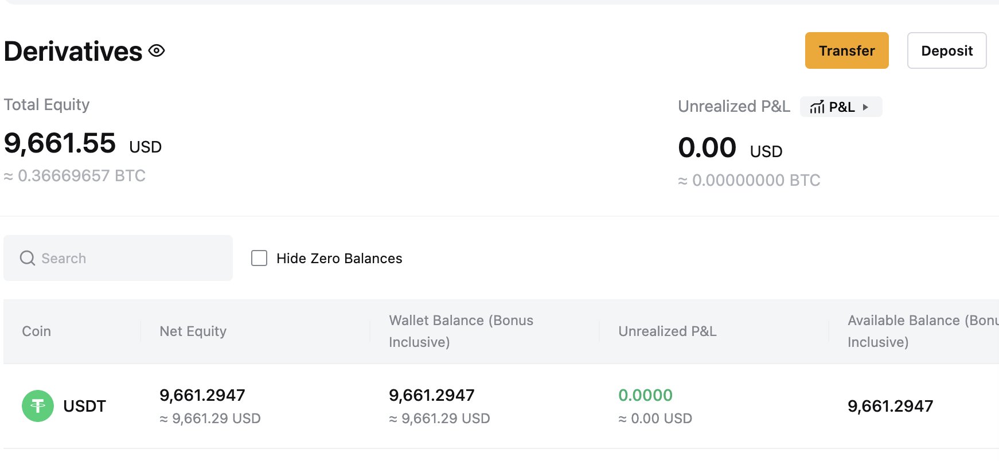This screenshot has height=461, width=999.
Task: Click the 0.36669657 BTC equity equivalent
Action: [81, 175]
